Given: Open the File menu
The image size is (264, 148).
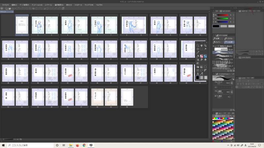Looking at the screenshot, I should tap(5, 5).
